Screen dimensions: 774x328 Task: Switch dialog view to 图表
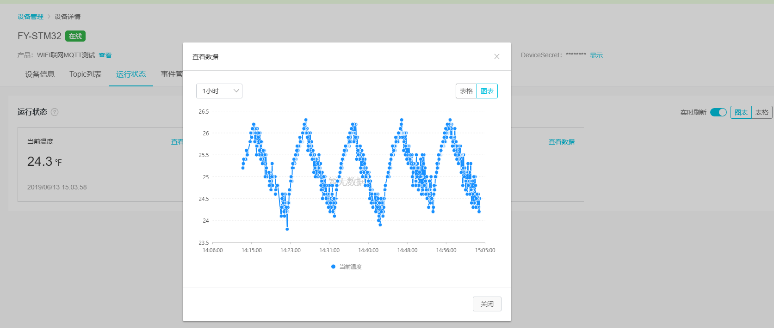click(487, 91)
